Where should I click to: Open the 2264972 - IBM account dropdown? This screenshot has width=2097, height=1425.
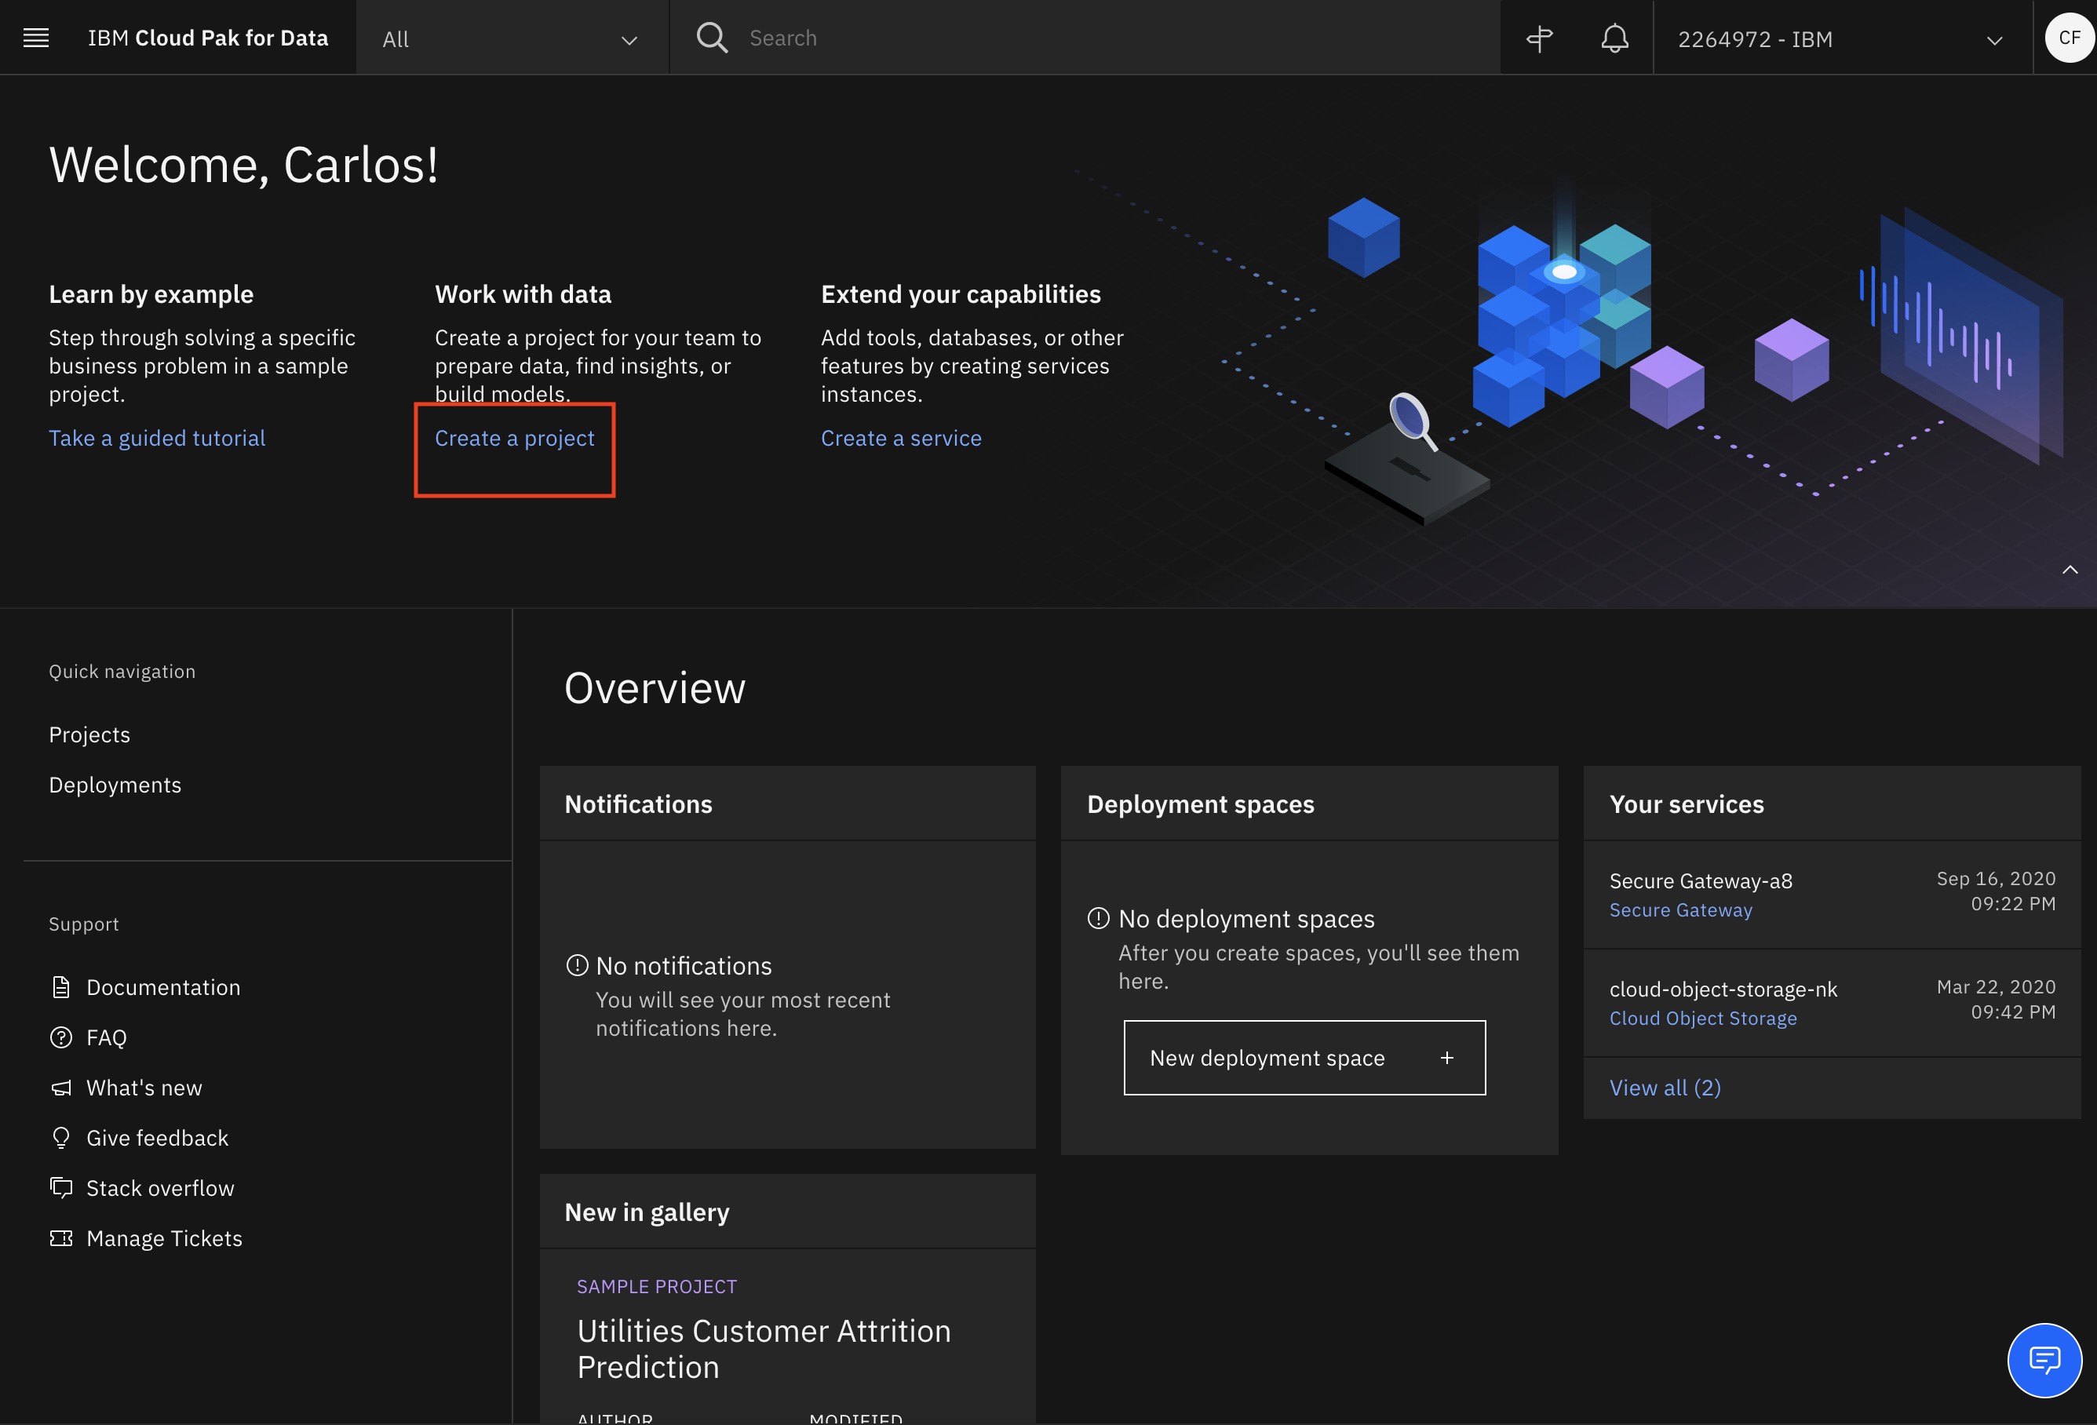pos(1842,38)
